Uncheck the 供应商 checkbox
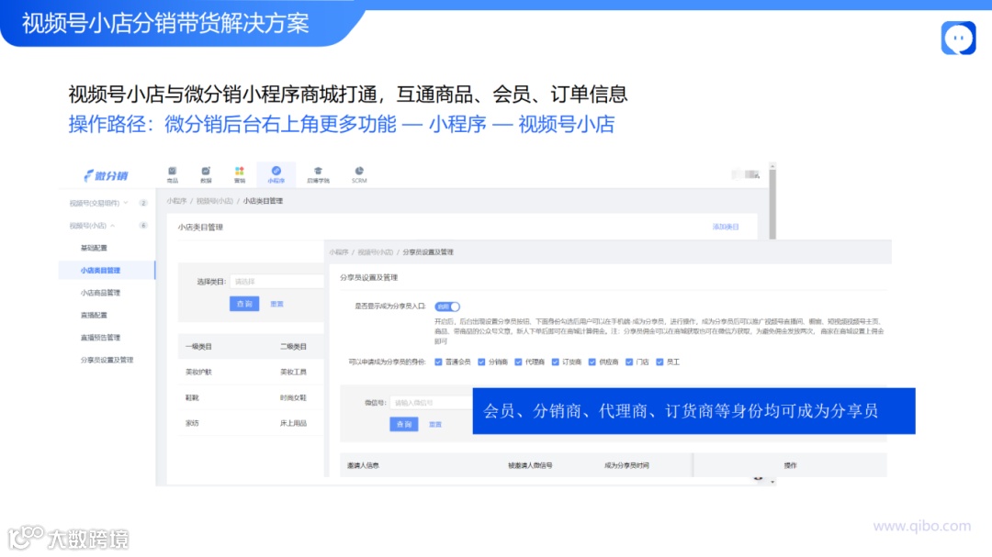The height and width of the screenshot is (557, 992). pos(592,362)
